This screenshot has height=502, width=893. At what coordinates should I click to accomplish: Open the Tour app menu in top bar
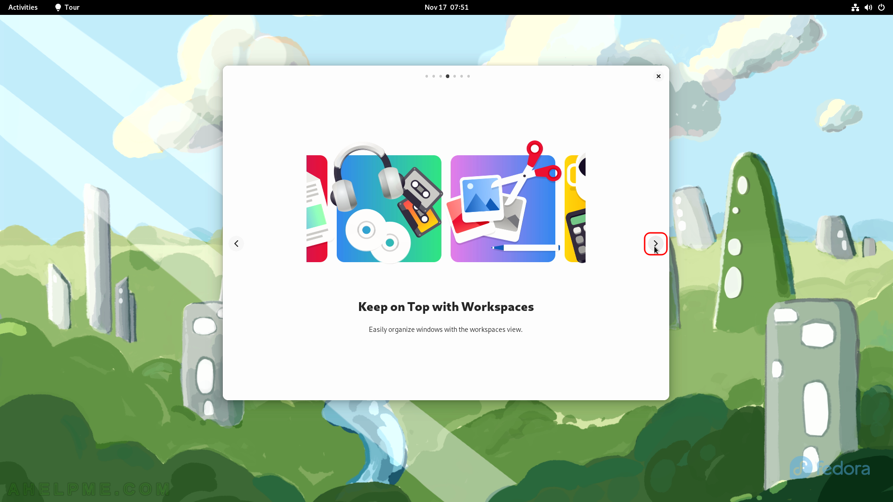[x=67, y=7]
